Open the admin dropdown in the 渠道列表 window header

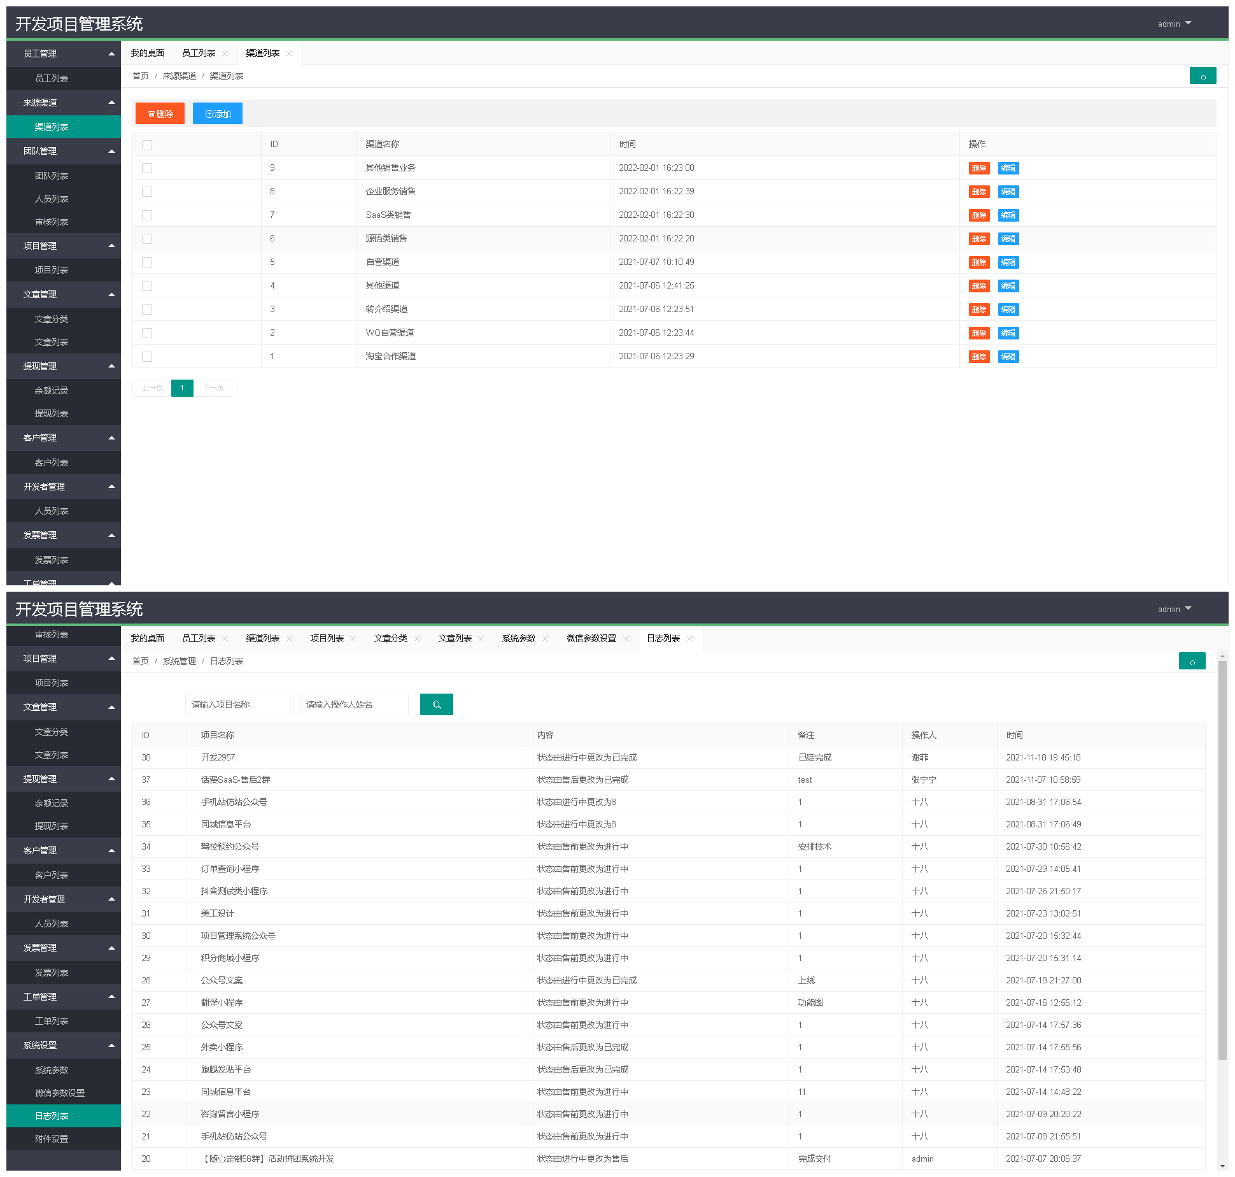pyautogui.click(x=1175, y=24)
